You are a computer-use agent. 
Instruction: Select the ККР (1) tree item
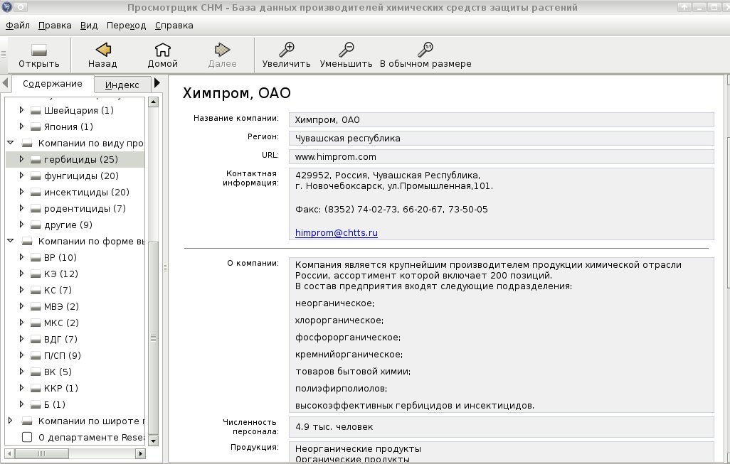[61, 388]
